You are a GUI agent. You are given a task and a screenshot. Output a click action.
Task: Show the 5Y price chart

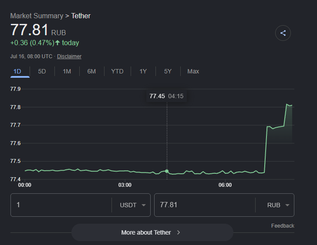coord(168,71)
